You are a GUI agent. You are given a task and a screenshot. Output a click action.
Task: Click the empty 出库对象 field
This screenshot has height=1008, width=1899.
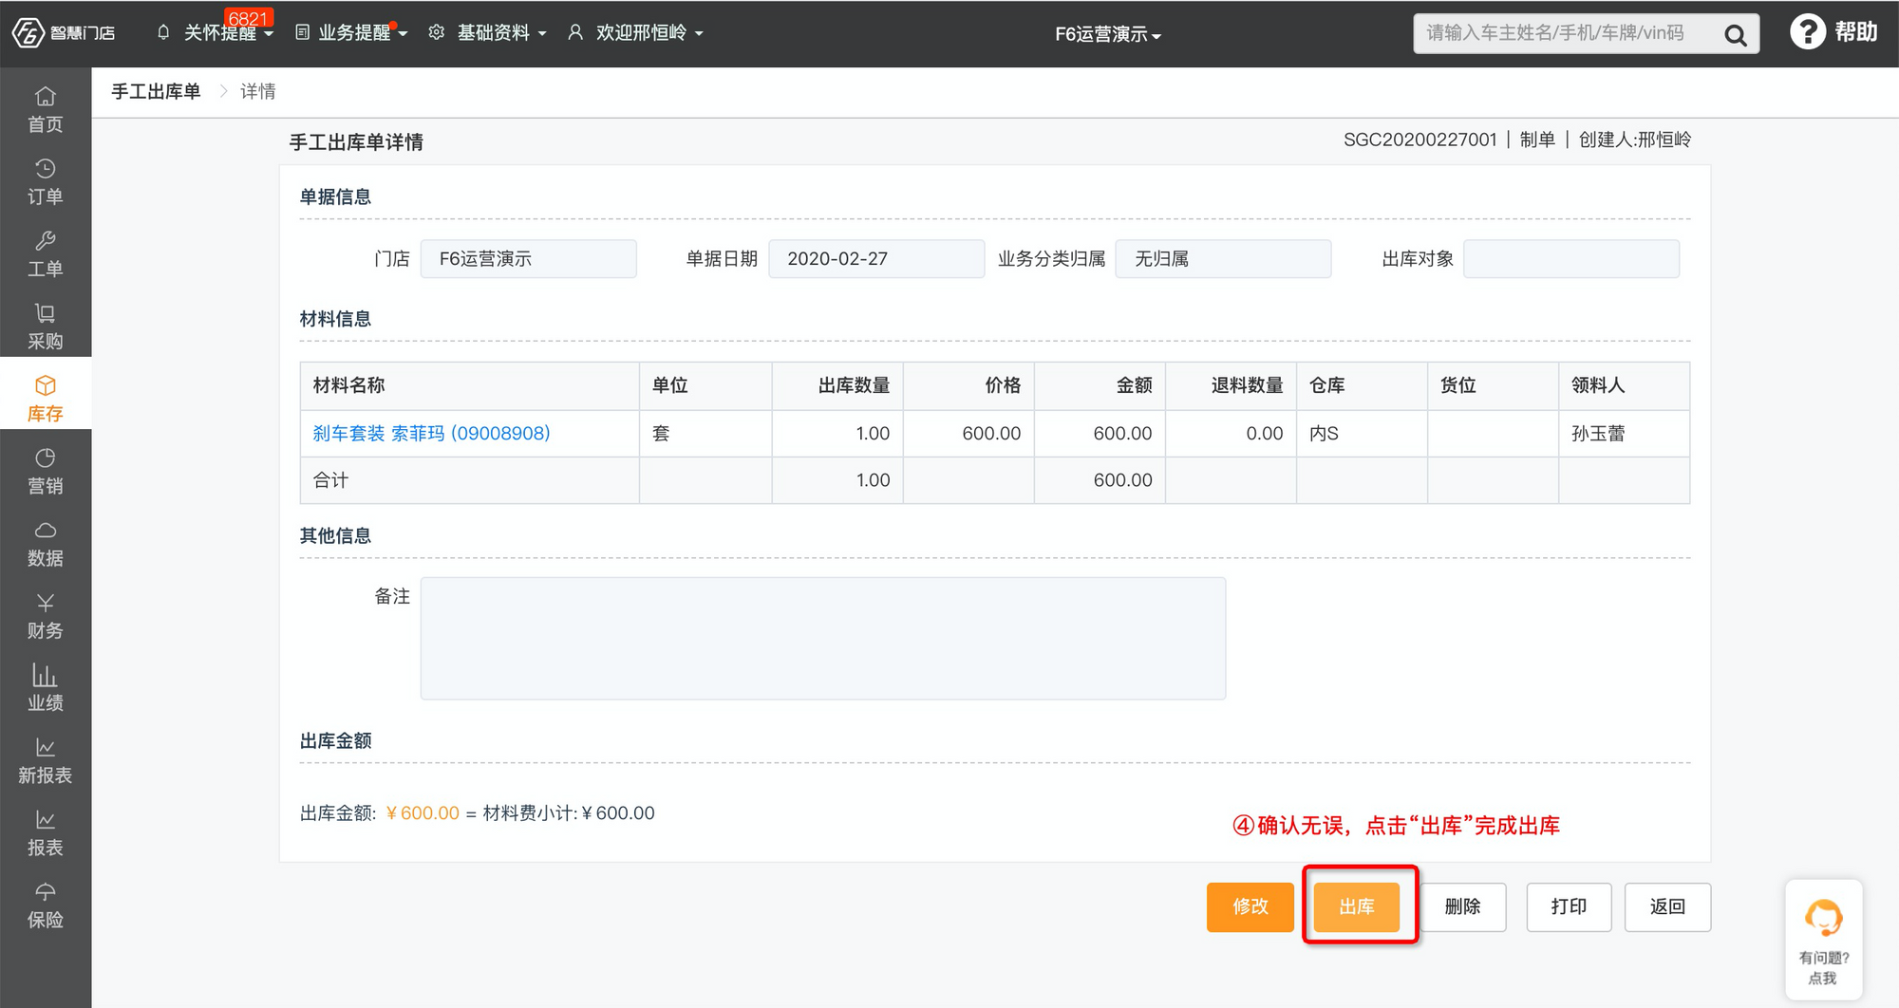pyautogui.click(x=1571, y=258)
